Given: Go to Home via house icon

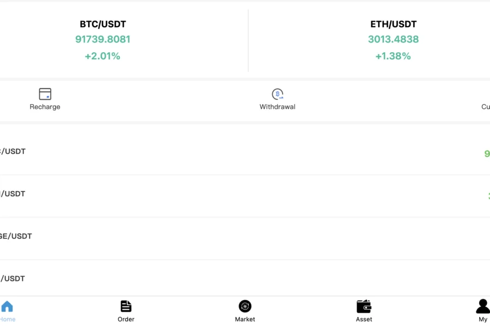Looking at the screenshot, I should coord(7,306).
